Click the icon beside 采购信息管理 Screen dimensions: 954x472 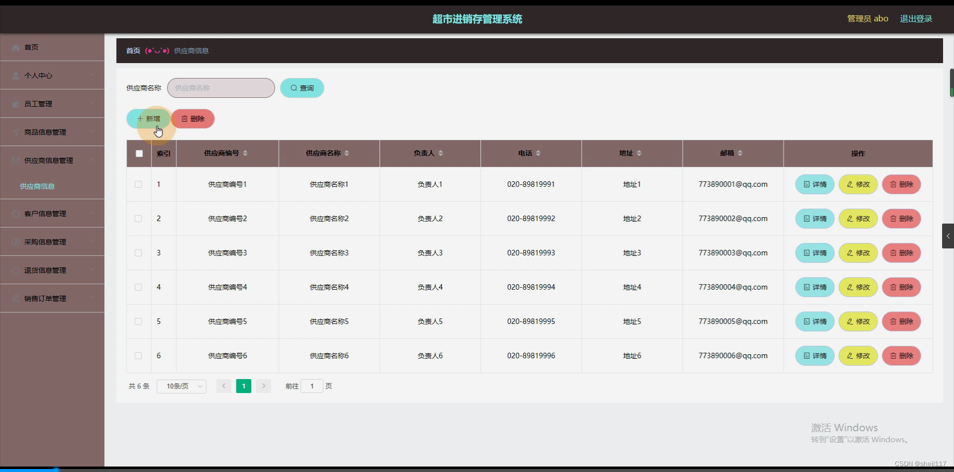(16, 242)
